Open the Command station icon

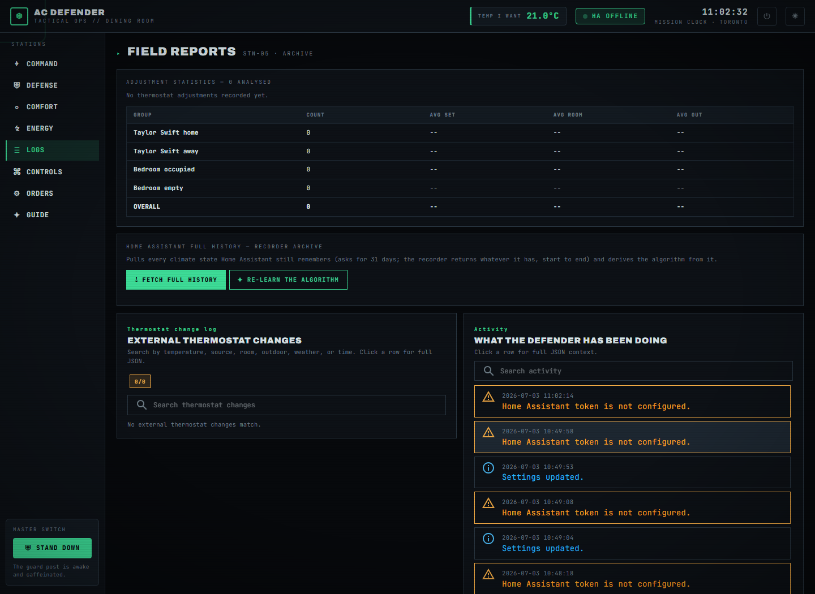pos(17,64)
